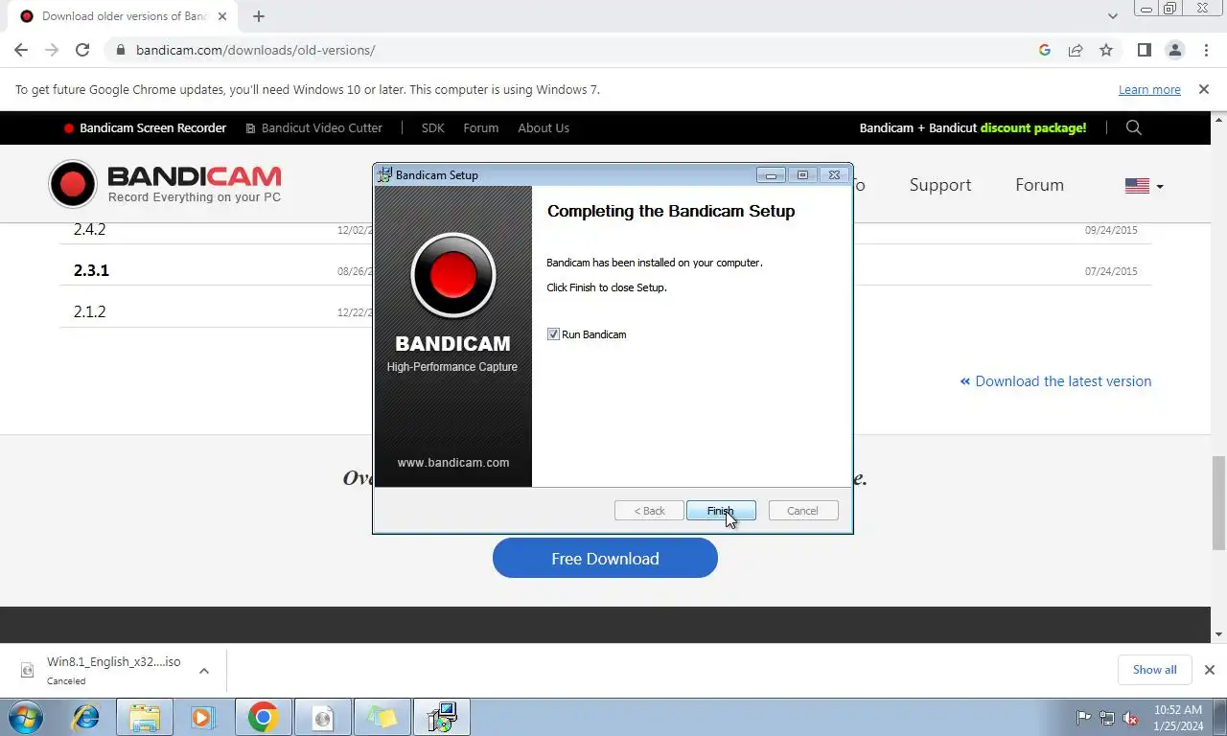
Task: Click Show all downloads
Action: (x=1155, y=670)
